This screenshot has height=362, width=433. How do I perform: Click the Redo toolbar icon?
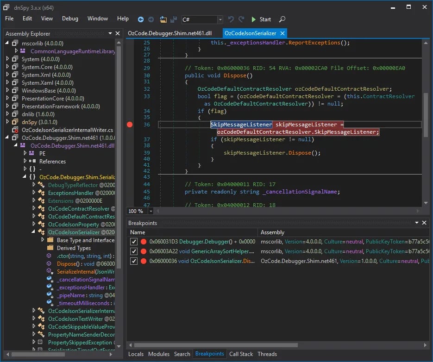(241, 19)
